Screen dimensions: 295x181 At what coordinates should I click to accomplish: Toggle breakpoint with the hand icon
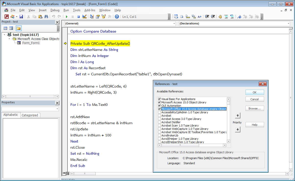(x=220, y=17)
